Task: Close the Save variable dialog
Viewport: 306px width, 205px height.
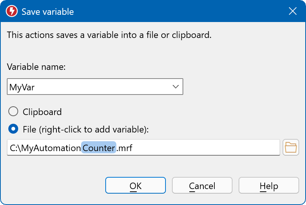Action: [292, 11]
